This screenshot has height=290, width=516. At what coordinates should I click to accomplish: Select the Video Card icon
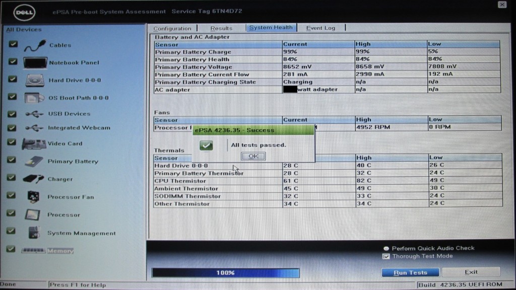(34, 143)
